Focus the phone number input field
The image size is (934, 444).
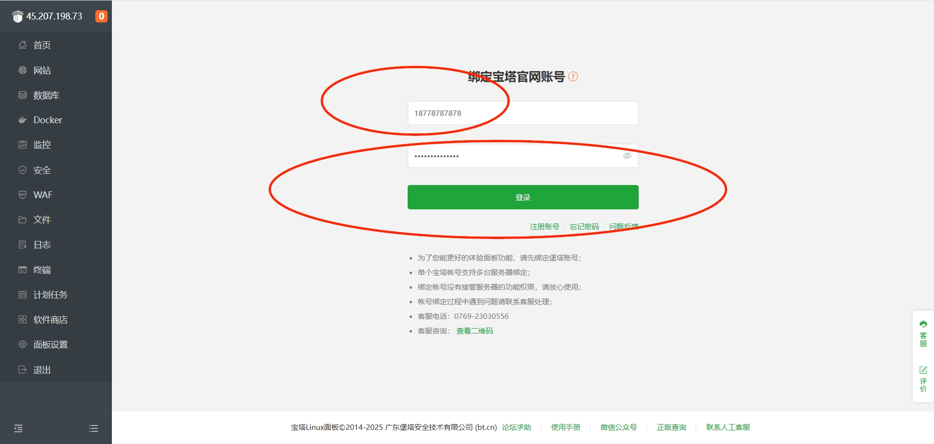(x=523, y=113)
